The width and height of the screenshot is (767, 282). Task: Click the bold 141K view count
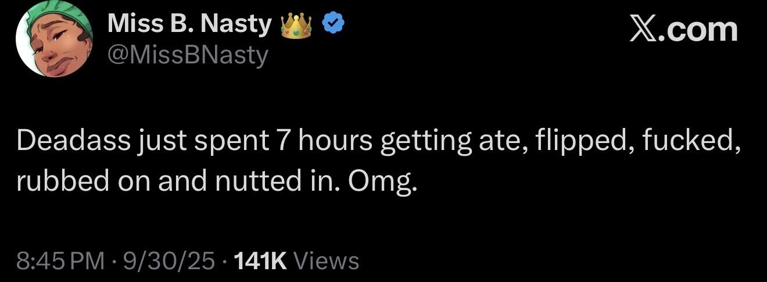point(260,261)
